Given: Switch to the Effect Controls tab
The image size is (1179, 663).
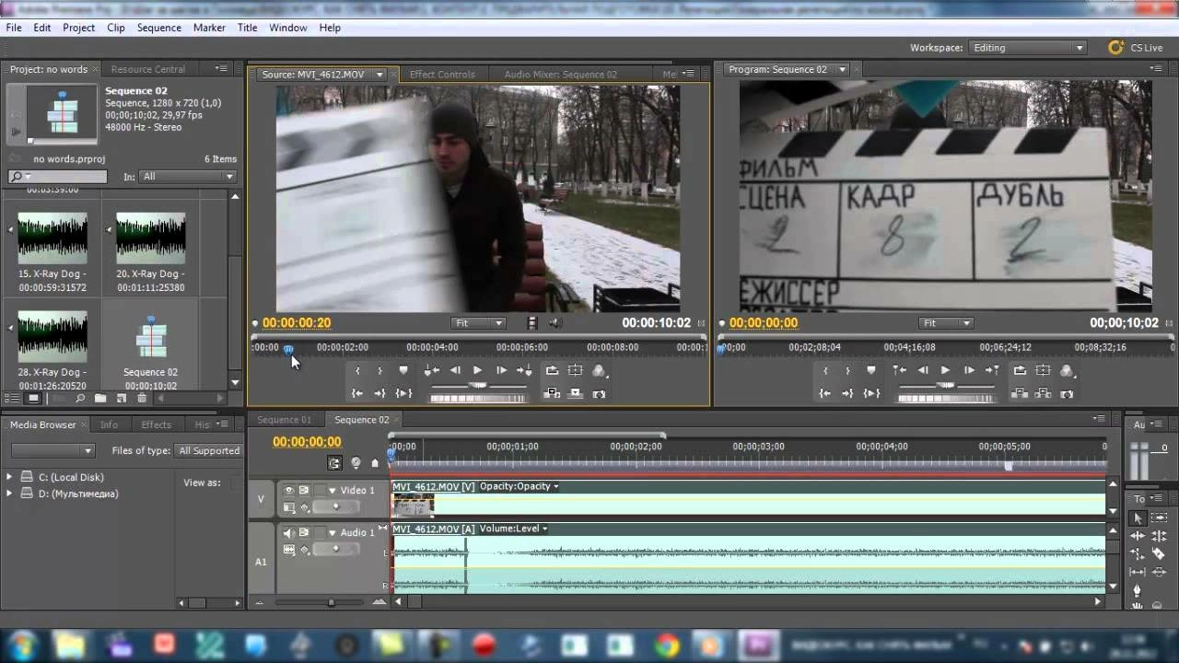Looking at the screenshot, I should [442, 75].
